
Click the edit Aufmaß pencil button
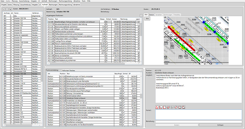point(10,9)
